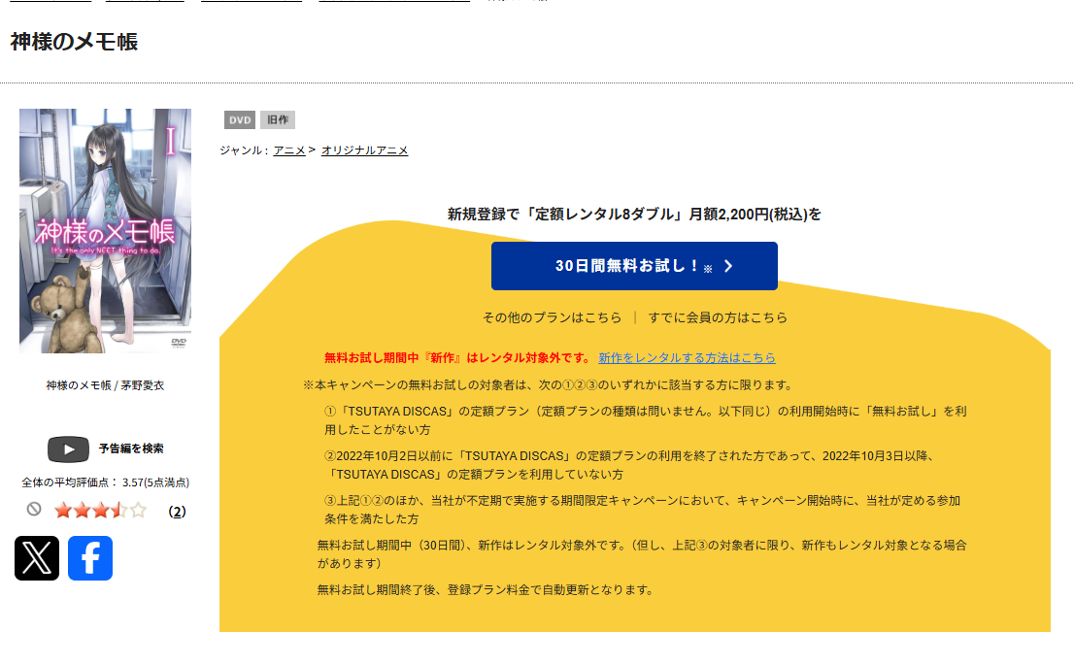This screenshot has height=665, width=1074.
Task: Click the 神様のメモ帳 DVD cover thumbnail
Action: [x=105, y=231]
